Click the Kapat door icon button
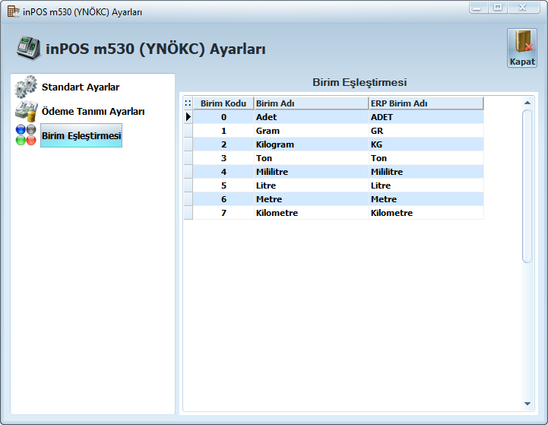Viewport: 548px width, 425px height. [522, 48]
